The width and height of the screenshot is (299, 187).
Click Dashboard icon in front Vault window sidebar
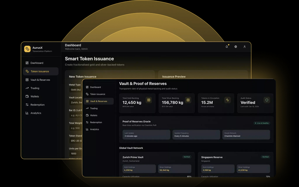click(x=87, y=87)
